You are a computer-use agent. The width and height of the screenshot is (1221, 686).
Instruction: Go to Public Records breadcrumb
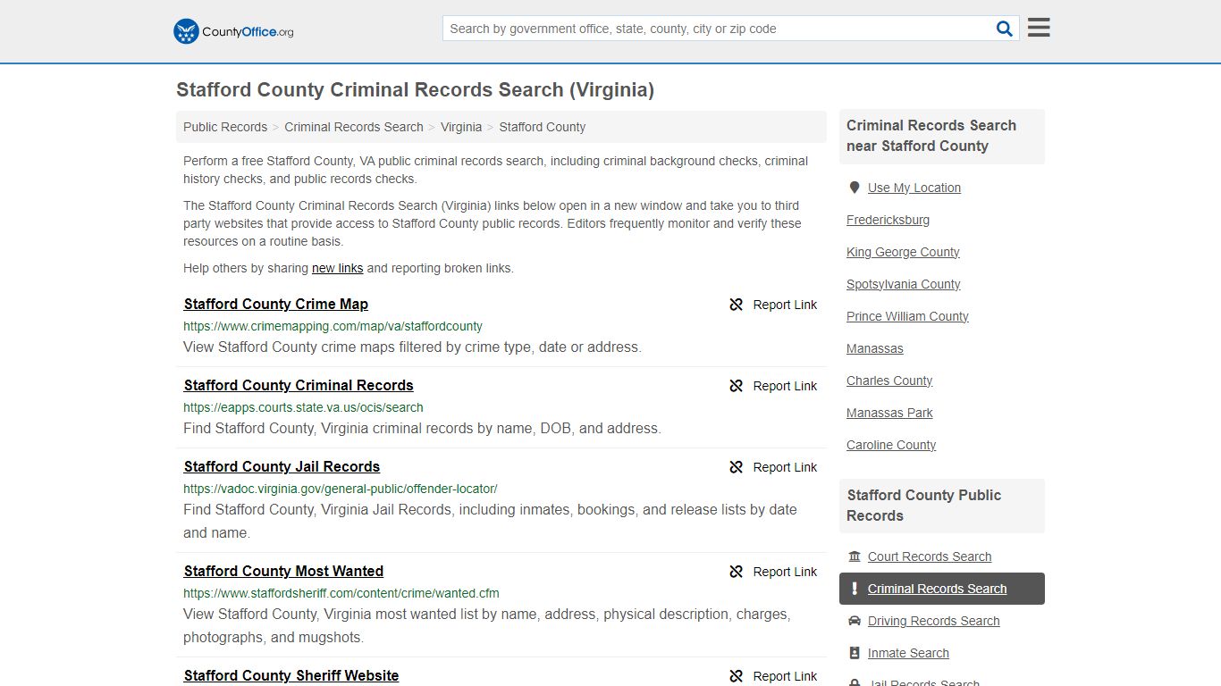pos(225,127)
